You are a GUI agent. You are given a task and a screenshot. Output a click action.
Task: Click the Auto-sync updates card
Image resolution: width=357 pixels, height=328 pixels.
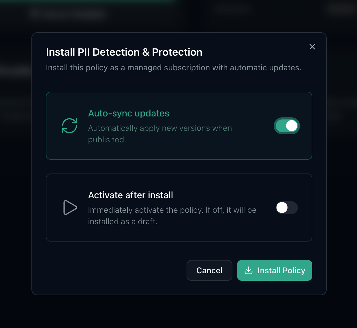pyautogui.click(x=179, y=126)
